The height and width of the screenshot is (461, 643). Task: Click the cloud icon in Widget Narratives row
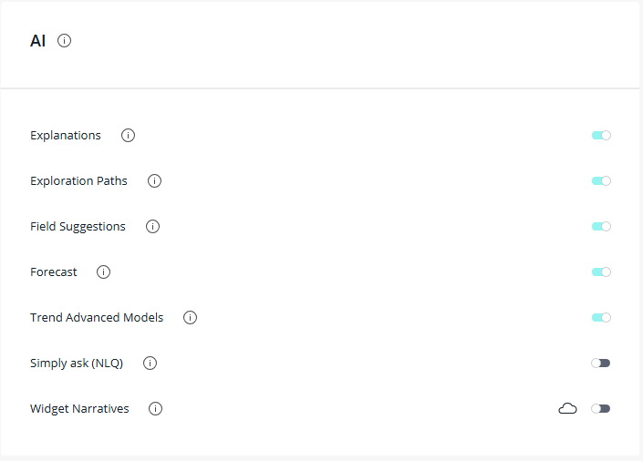tap(567, 409)
